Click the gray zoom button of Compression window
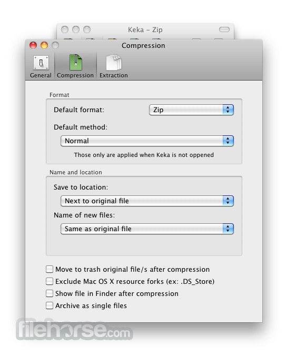This screenshot has height=356, width=296. (55, 45)
